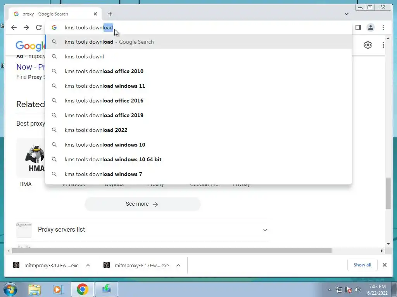Open the Google apps dots menu
This screenshot has height=297, width=397.
coord(383,45)
